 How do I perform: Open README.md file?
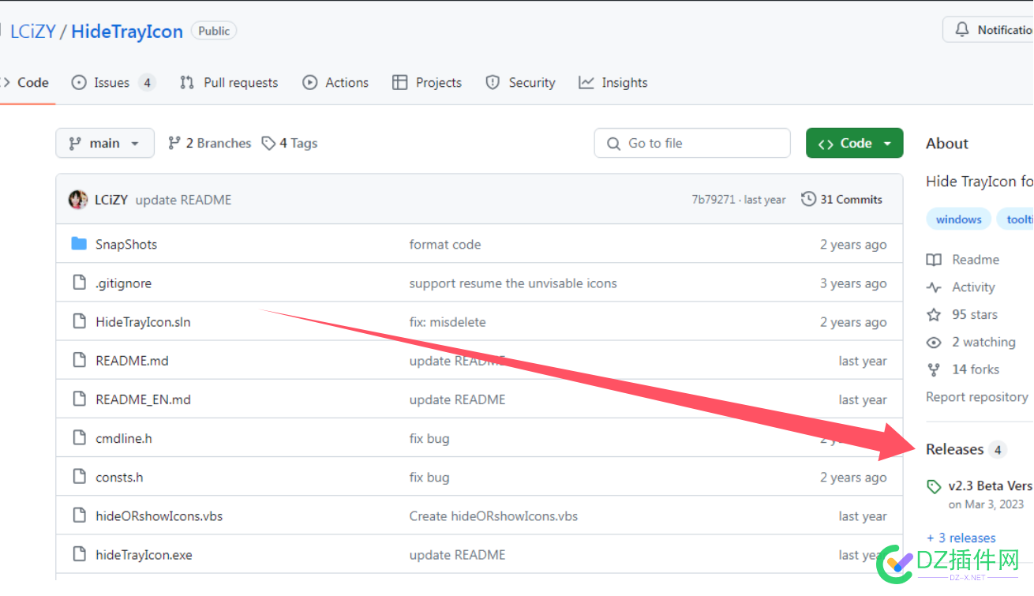[x=132, y=360]
